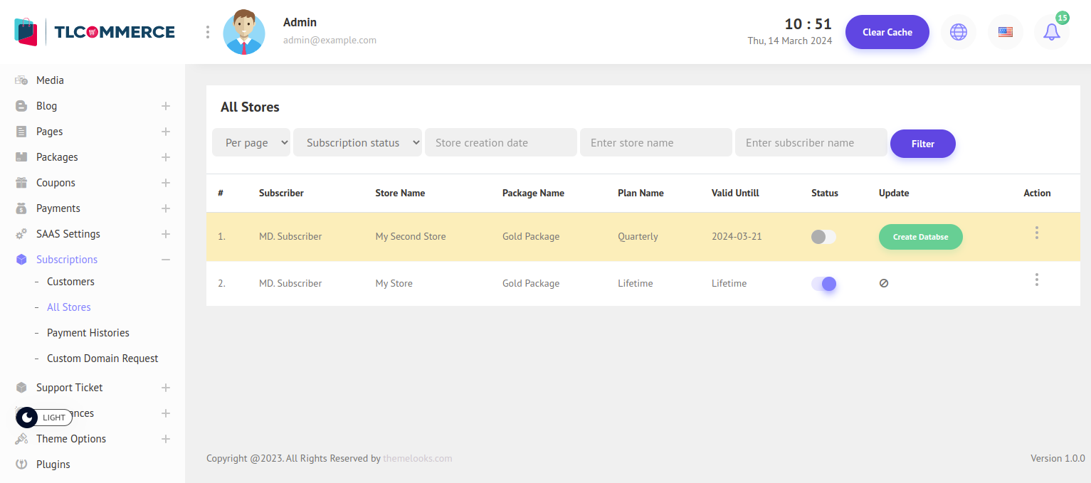Enable status toggle for My Second Store
The image size is (1091, 483).
(823, 237)
